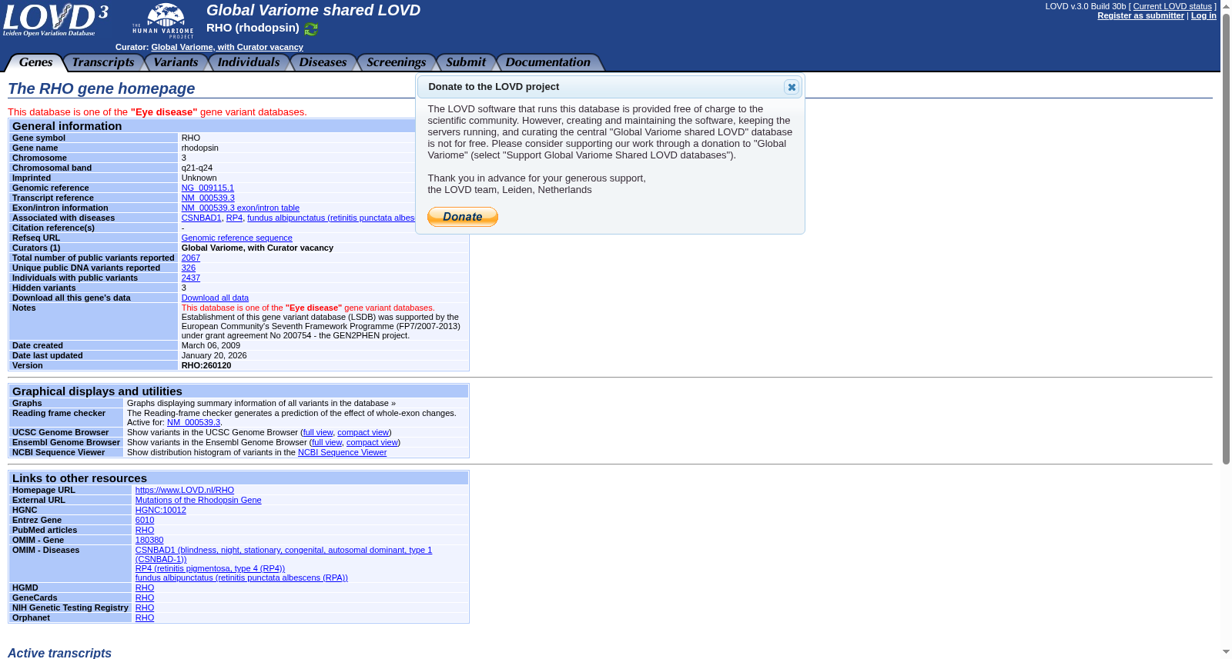This screenshot has width=1232, height=659.
Task: Open Current LOVD status link
Action: tap(1172, 6)
